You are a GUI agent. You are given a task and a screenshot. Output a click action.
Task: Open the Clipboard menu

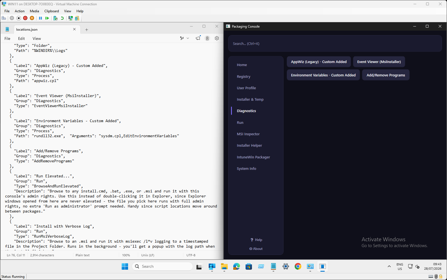[x=52, y=11]
